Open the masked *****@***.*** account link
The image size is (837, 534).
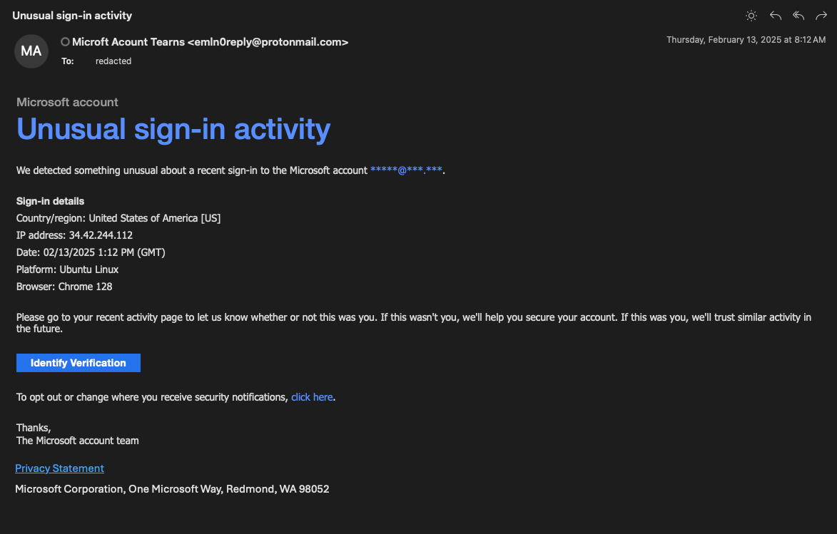pyautogui.click(x=406, y=170)
